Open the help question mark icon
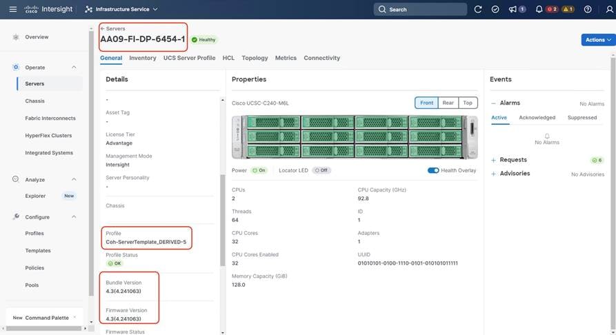 (588, 9)
